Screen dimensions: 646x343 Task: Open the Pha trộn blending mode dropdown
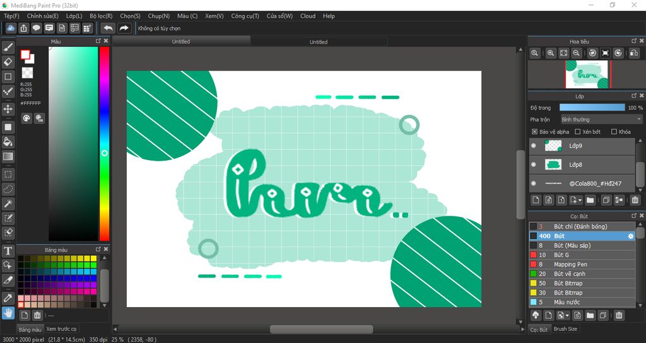coord(601,119)
